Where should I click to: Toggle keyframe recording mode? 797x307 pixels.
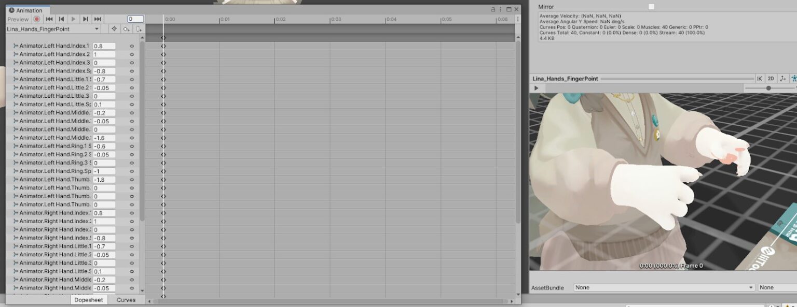pyautogui.click(x=37, y=19)
